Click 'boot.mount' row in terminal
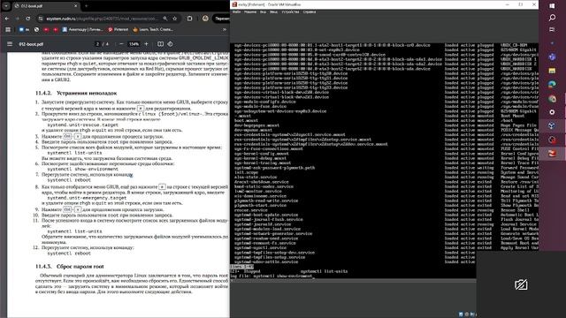This screenshot has height=318, width=566. coord(246,121)
